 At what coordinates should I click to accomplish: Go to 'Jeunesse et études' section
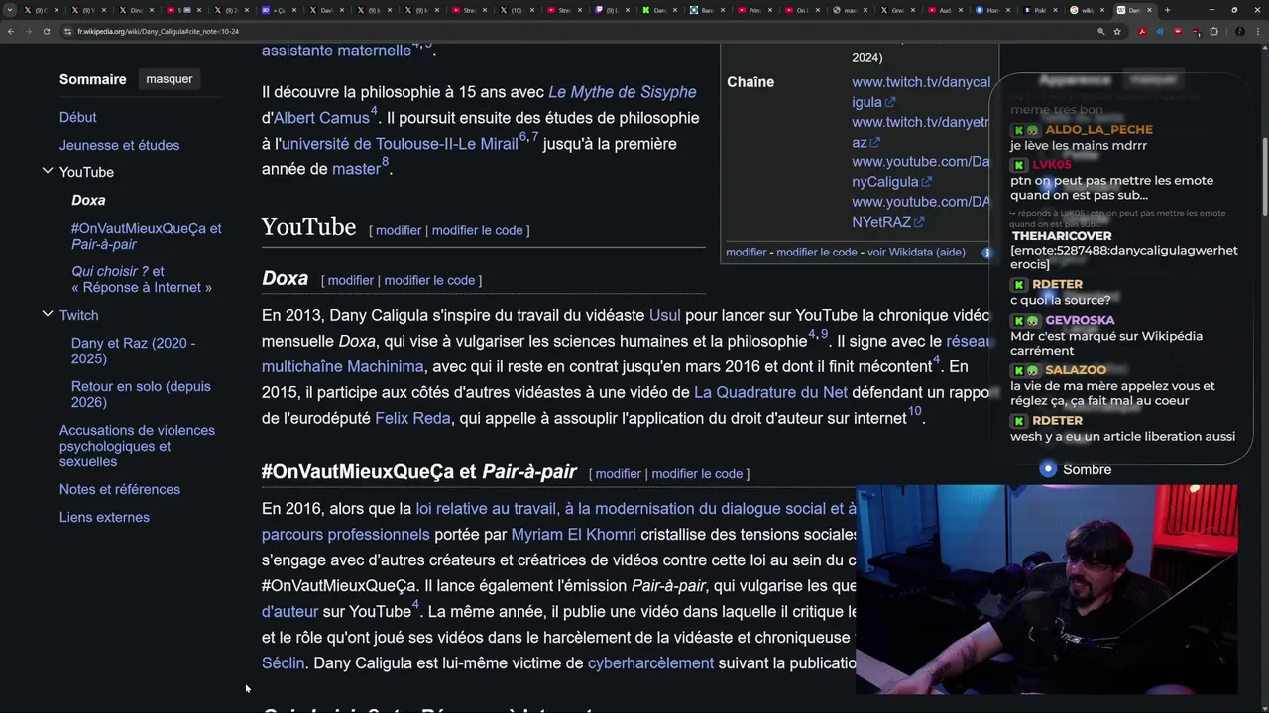point(119,145)
